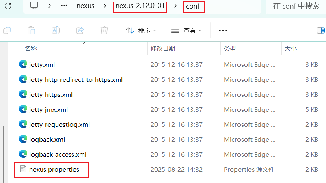The height and width of the screenshot is (183, 326).
Task: Select the file jetty-requestlog.xml
Action: click(59, 125)
